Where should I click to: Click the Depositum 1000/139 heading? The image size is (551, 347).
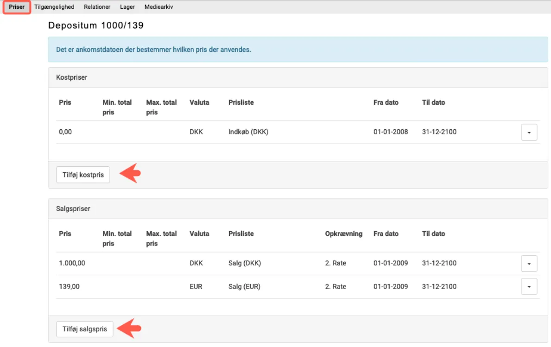(x=96, y=25)
